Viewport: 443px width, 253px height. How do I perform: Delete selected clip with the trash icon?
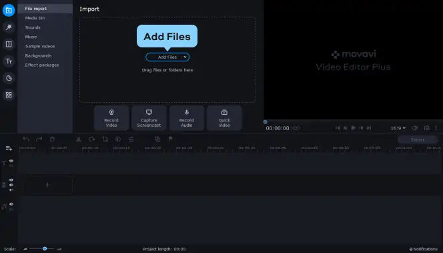coord(52,139)
